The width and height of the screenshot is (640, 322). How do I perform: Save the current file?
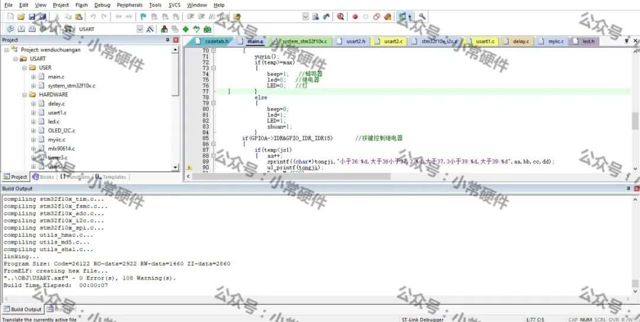(32, 17)
